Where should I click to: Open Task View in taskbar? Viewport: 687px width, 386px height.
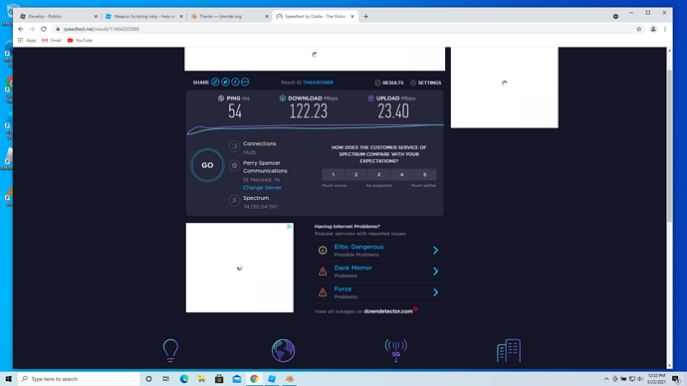tap(165, 379)
